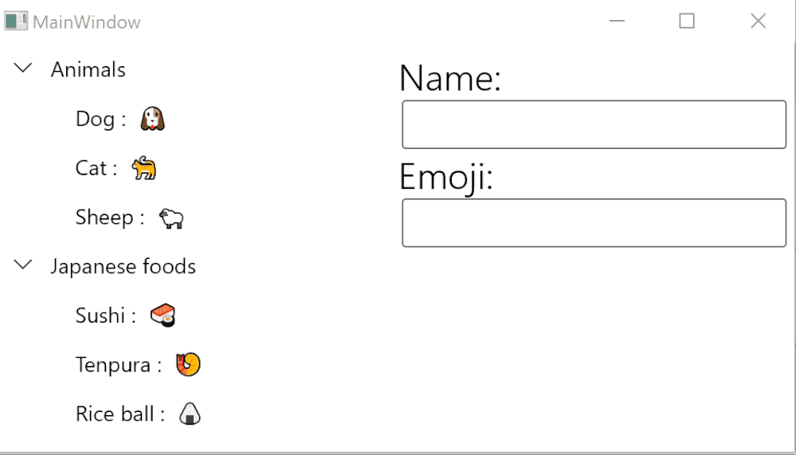Collapse the Animals tree group chevron
Screen dimensions: 796x455
pyautogui.click(x=24, y=69)
